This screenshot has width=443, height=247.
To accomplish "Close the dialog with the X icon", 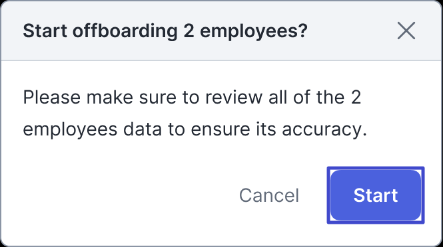I will (406, 31).
